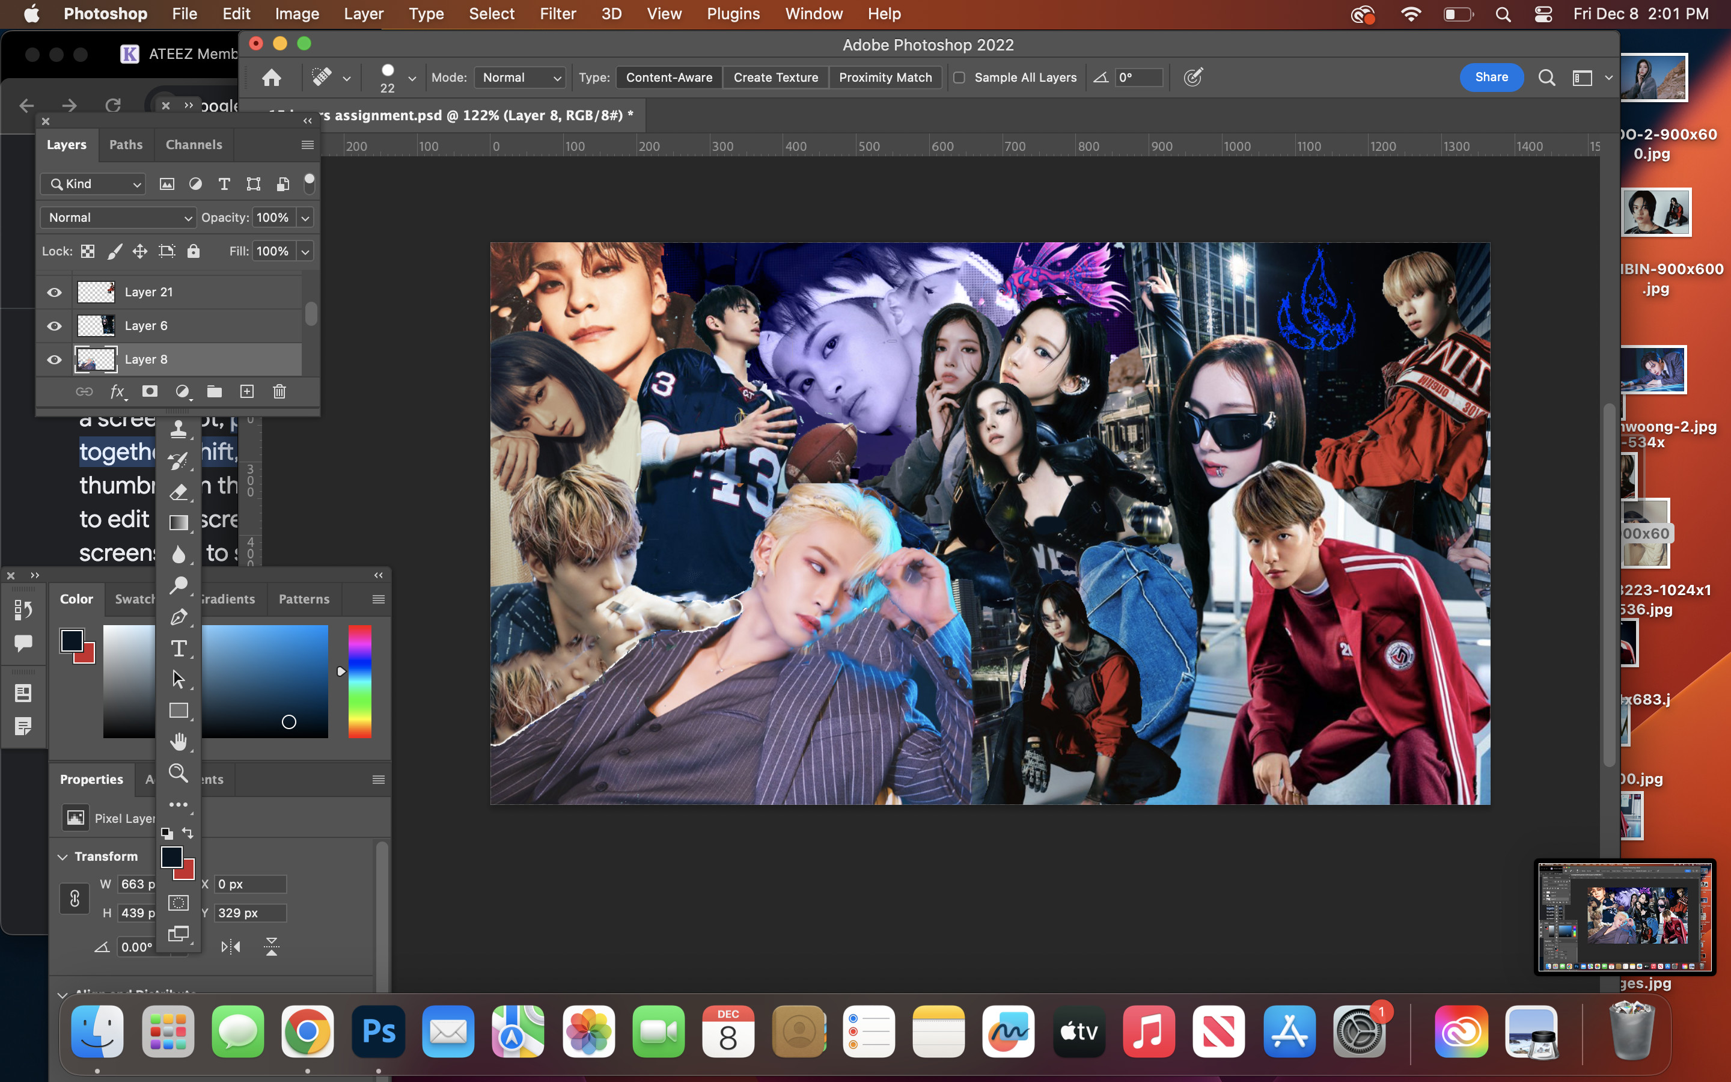Viewport: 1731px width, 1082px height.
Task: Open the Layer menu
Action: tap(364, 14)
